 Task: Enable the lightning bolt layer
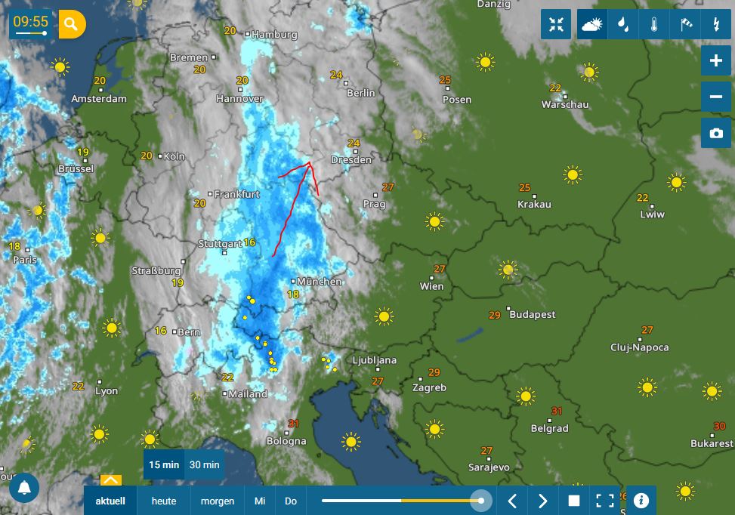(x=716, y=24)
